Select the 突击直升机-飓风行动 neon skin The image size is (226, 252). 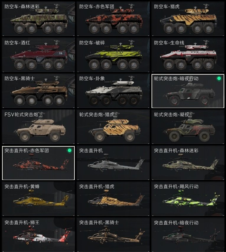coord(188,199)
